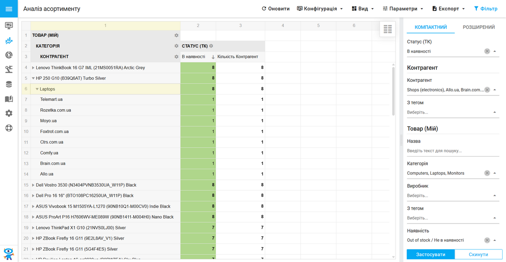Open the hamburger menu at top left
This screenshot has width=506, height=262.
pos(9,8)
